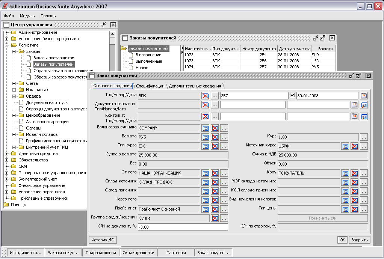Clear Источник курса ЦБРФ
The height and width of the screenshot is (259, 384).
355,146
